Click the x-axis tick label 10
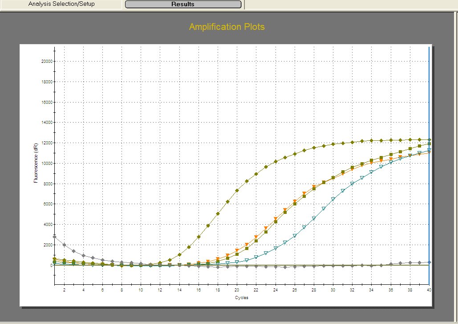The width and height of the screenshot is (458, 324). point(141,289)
